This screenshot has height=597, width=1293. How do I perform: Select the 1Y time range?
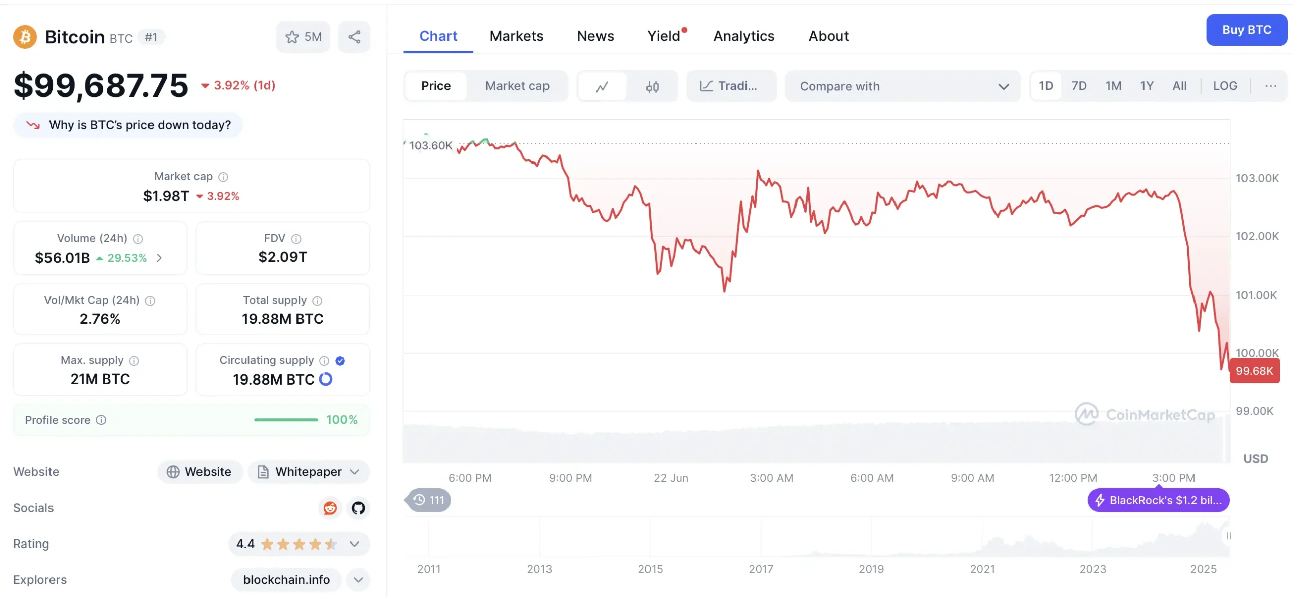(x=1147, y=86)
